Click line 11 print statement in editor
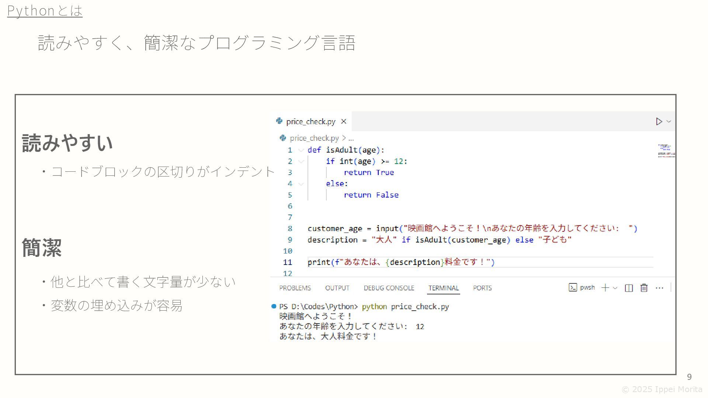The width and height of the screenshot is (708, 398). pyautogui.click(x=401, y=262)
